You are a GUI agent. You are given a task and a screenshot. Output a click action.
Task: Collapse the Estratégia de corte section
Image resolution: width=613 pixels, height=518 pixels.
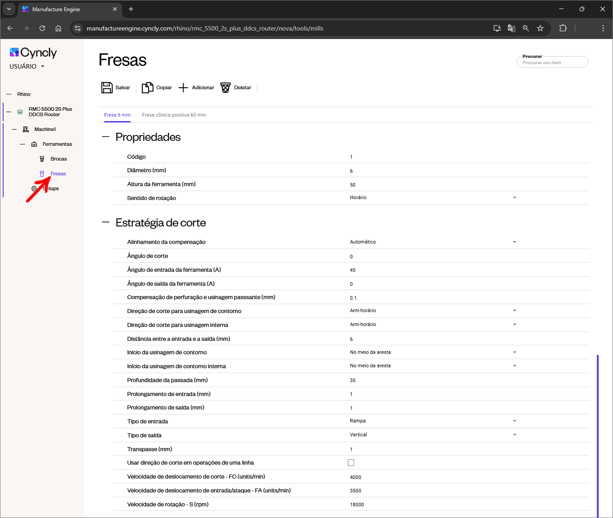pos(106,222)
